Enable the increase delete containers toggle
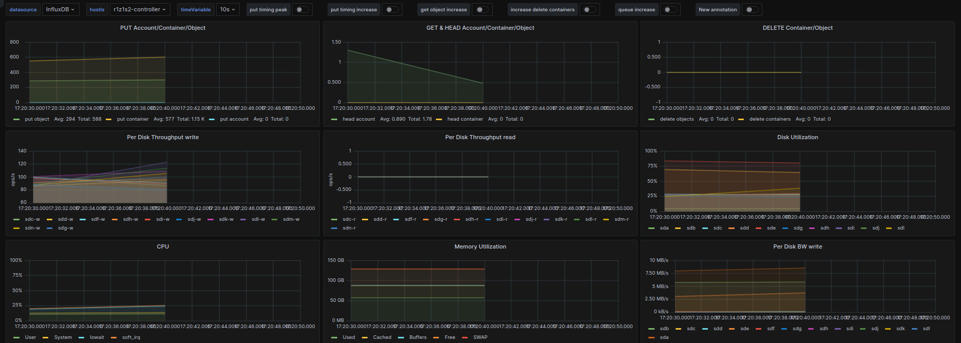This screenshot has height=343, width=961. coord(589,10)
